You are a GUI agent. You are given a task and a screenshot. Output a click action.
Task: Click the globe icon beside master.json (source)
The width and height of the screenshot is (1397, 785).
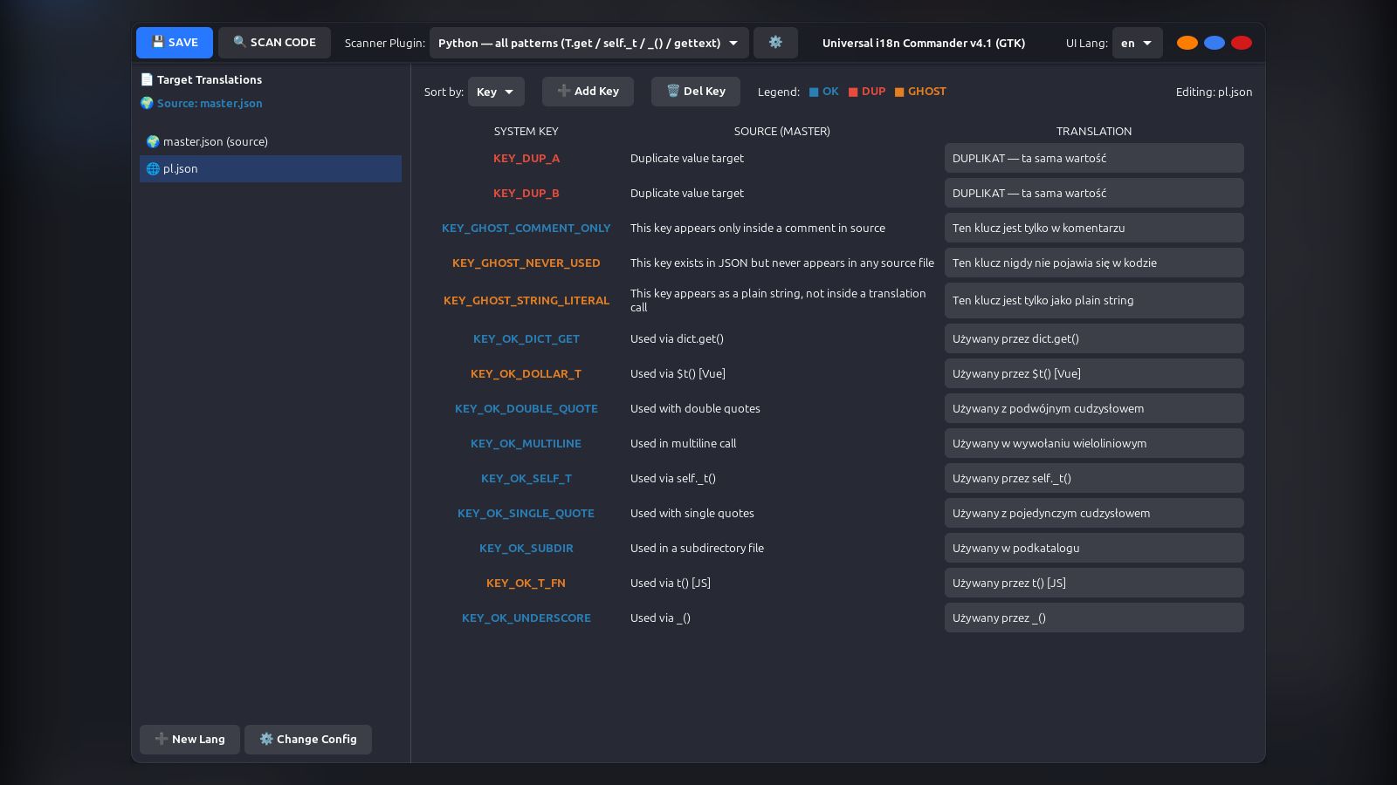coord(153,141)
